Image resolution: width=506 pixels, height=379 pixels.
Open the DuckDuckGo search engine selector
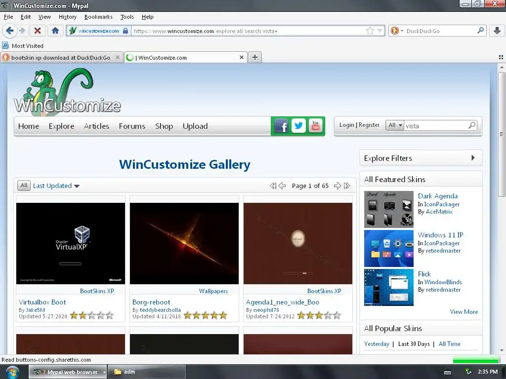[x=397, y=31]
